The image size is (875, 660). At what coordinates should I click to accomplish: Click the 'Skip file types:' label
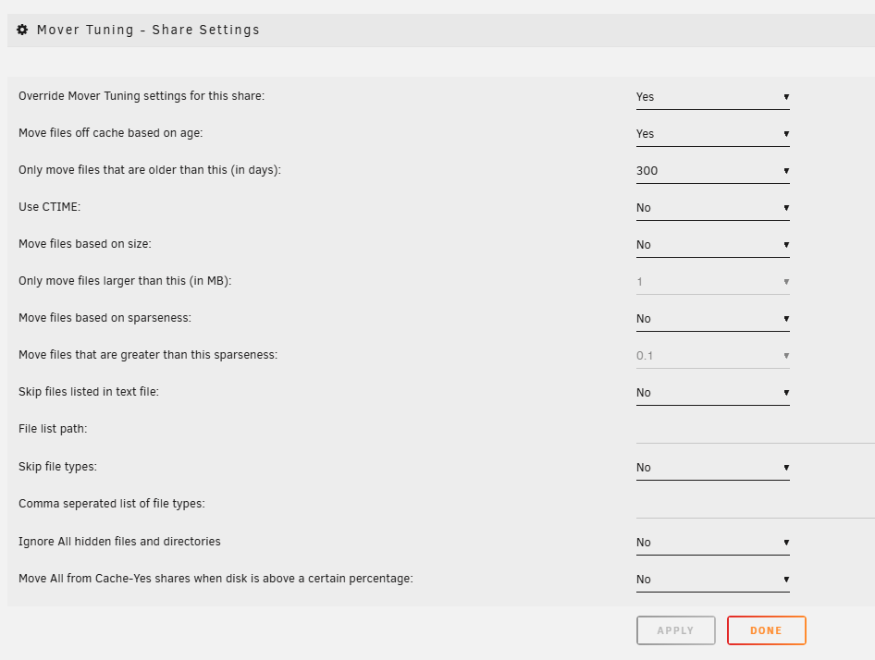(x=57, y=467)
